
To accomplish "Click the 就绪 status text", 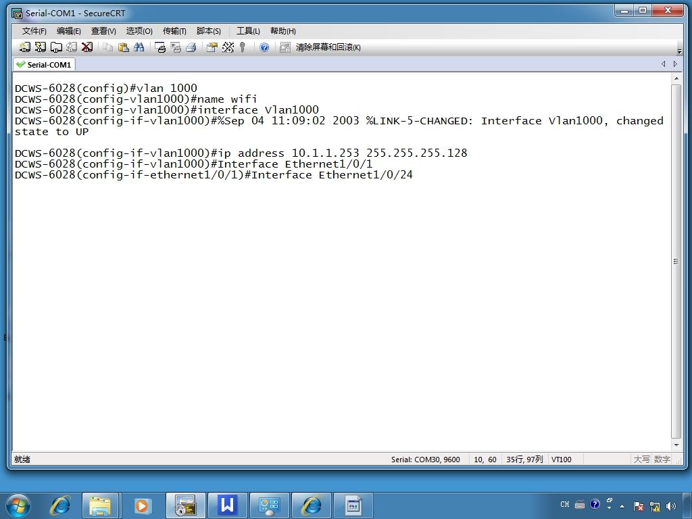I will coord(22,460).
